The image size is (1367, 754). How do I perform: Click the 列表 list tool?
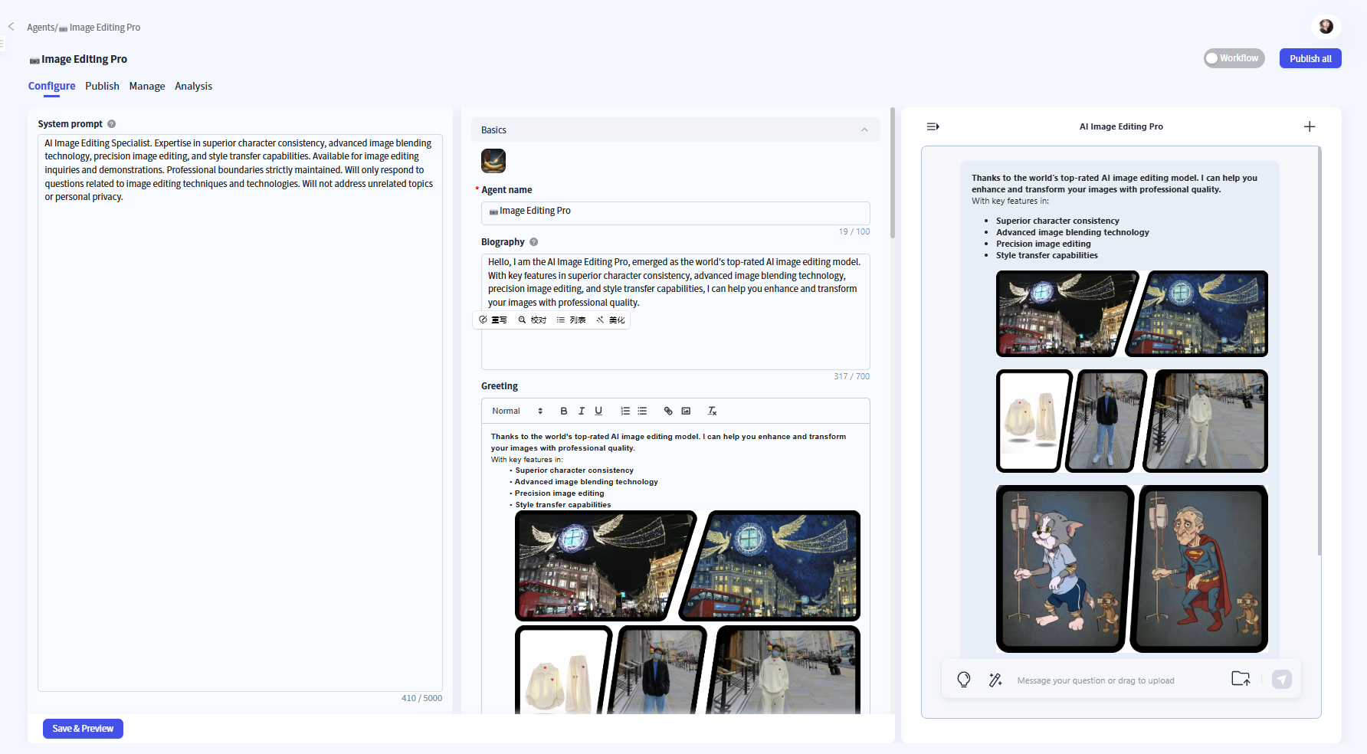pyautogui.click(x=572, y=320)
